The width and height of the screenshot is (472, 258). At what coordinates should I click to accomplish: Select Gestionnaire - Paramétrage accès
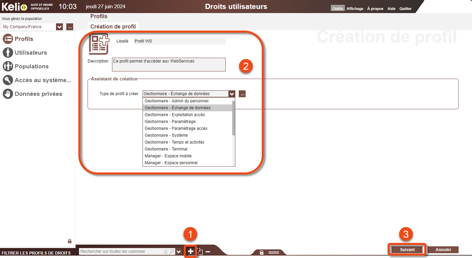[x=188, y=128]
